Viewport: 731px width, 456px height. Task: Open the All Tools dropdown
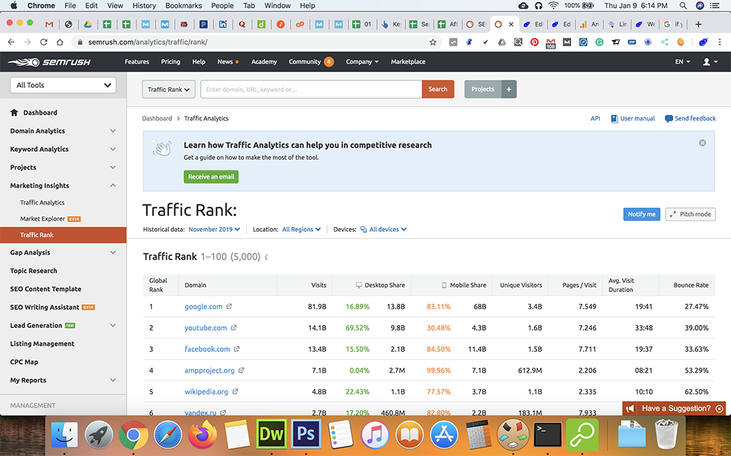[63, 85]
